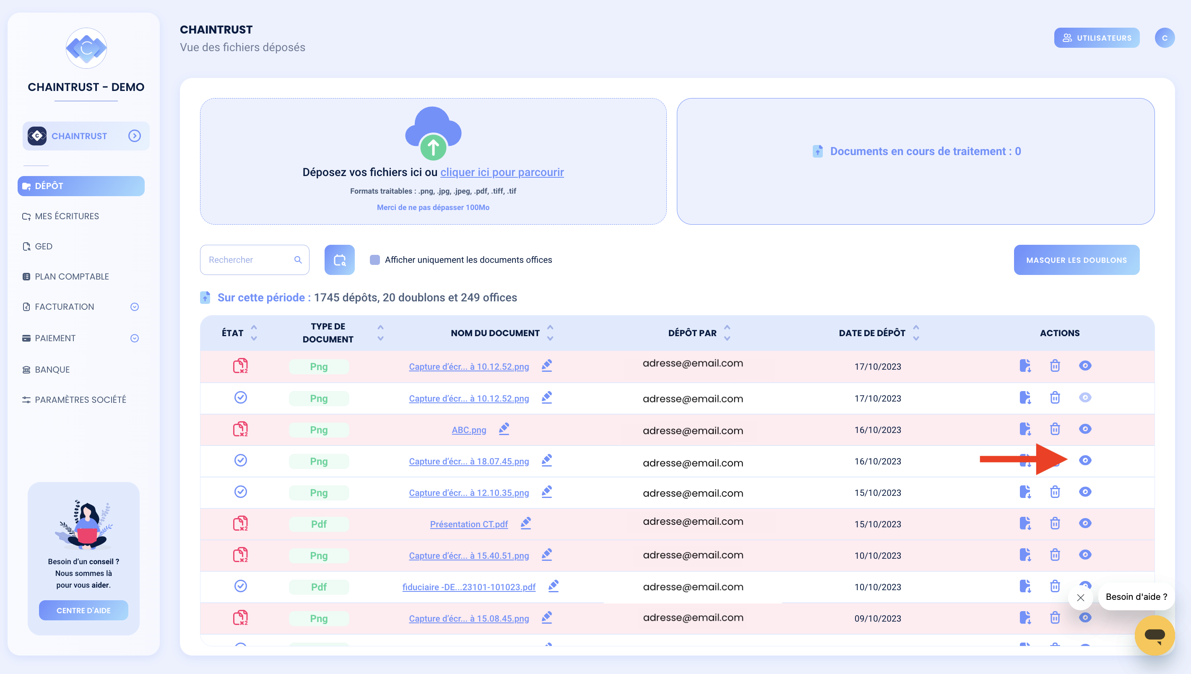
Task: Rename ABC.png with pencil icon
Action: (504, 429)
